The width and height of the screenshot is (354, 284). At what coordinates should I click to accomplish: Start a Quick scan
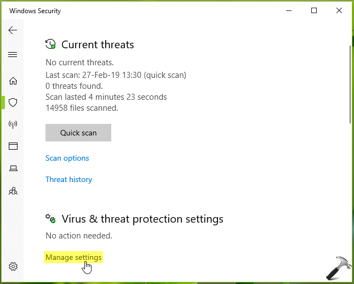click(78, 133)
